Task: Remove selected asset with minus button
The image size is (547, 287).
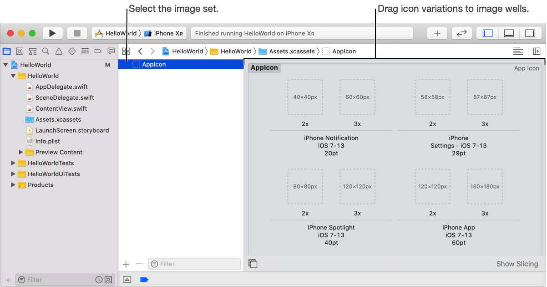Action: [x=139, y=264]
